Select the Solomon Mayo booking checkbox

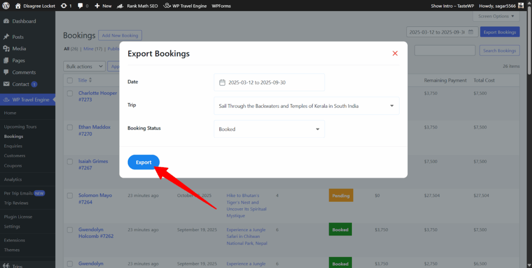[x=70, y=195]
